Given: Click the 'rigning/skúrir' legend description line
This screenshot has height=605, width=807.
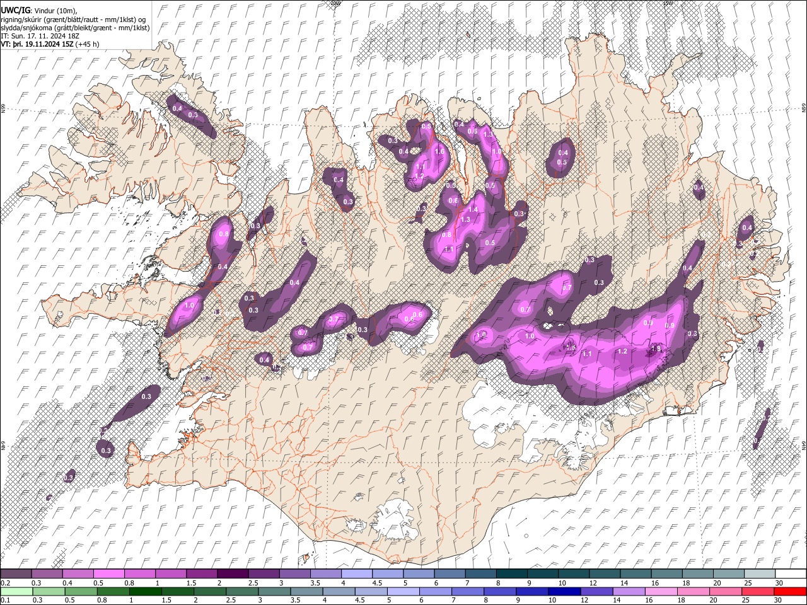Looking at the screenshot, I should (73, 20).
